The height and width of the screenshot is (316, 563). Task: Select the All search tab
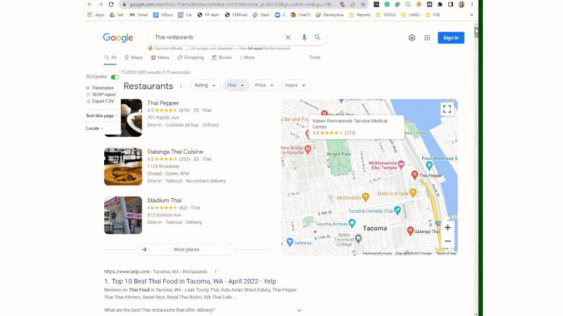110,58
